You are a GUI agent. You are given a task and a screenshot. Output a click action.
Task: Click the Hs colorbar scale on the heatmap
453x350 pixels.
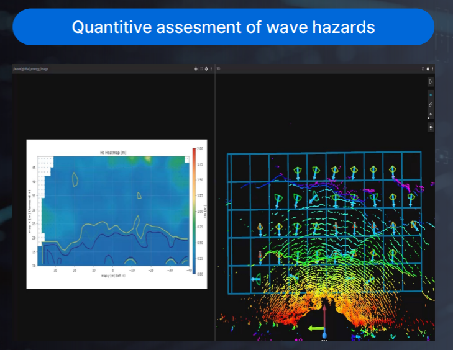194,211
